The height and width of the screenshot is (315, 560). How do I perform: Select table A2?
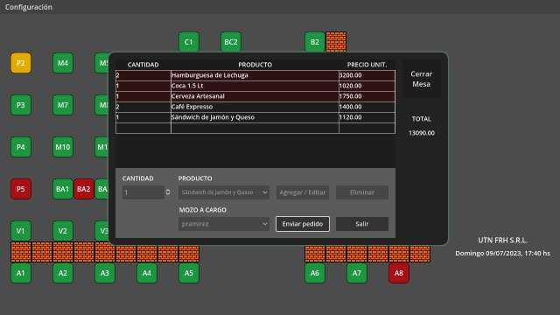point(63,273)
